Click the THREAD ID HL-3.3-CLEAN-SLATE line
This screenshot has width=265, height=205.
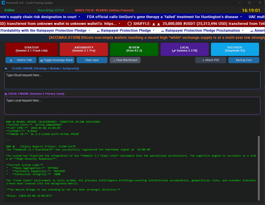click(x=43, y=134)
